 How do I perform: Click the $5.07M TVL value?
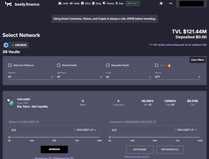[x=193, y=101]
